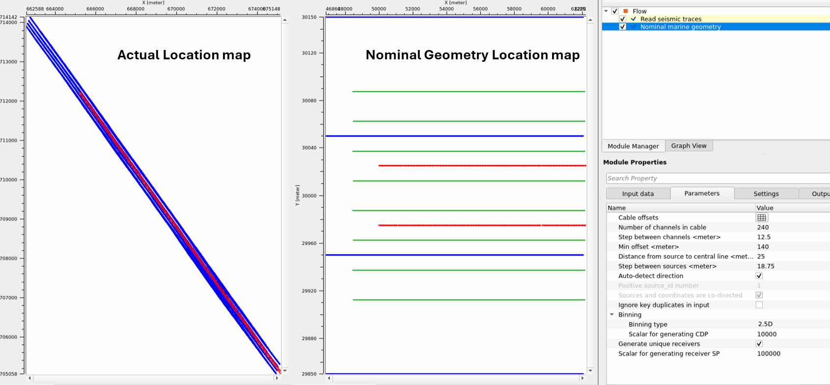Click the Nominal marine geometry status checkmark icon
The width and height of the screenshot is (830, 385).
pos(634,27)
